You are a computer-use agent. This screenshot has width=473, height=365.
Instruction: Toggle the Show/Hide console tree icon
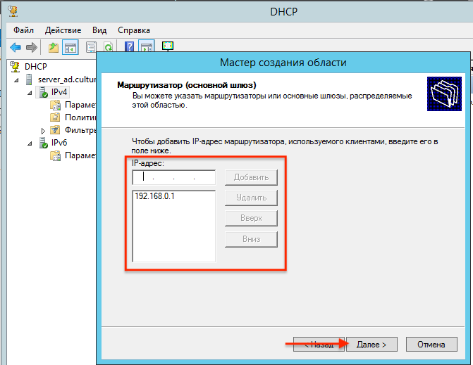[70, 47]
